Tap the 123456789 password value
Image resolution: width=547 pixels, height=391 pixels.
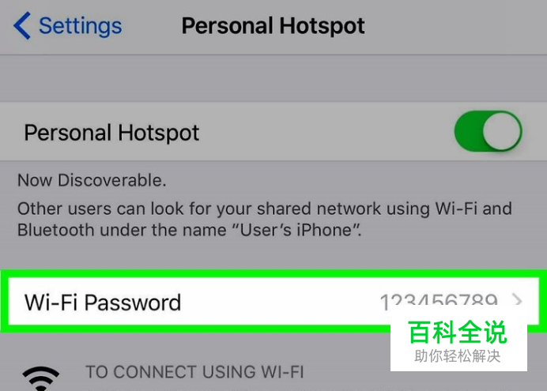point(439,302)
